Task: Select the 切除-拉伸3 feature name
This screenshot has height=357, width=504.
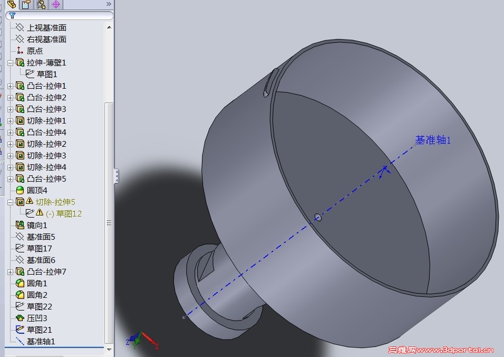Action: pos(46,155)
